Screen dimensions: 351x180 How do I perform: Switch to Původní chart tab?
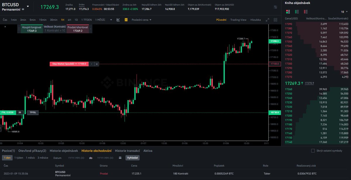[x=221, y=20]
